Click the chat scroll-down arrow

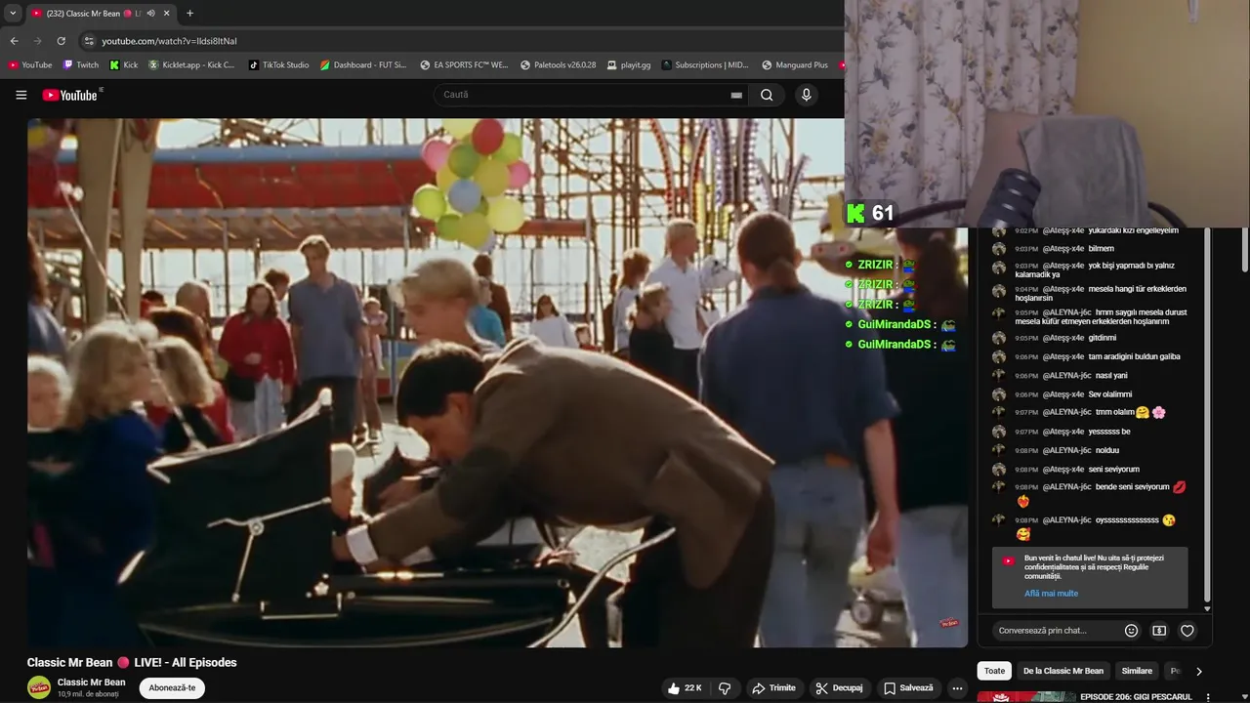(x=1207, y=609)
